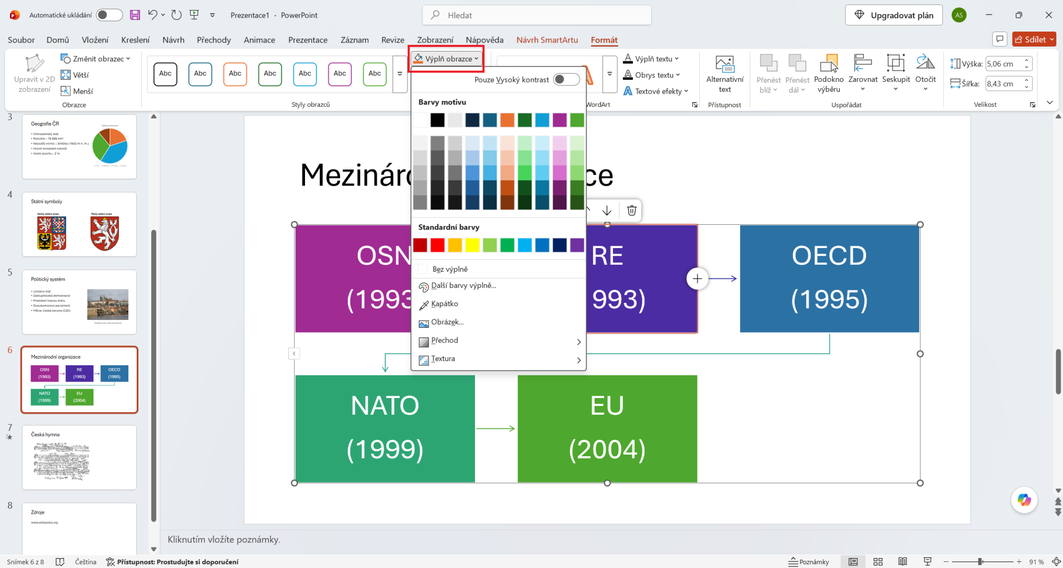1063x568 pixels.
Task: Expand the shape styles gallery
Action: (x=400, y=74)
